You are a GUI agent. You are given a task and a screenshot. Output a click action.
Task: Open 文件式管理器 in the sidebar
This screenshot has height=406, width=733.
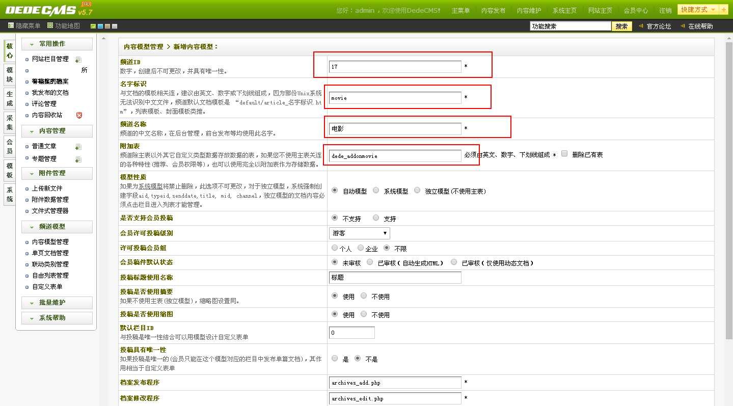pos(50,211)
